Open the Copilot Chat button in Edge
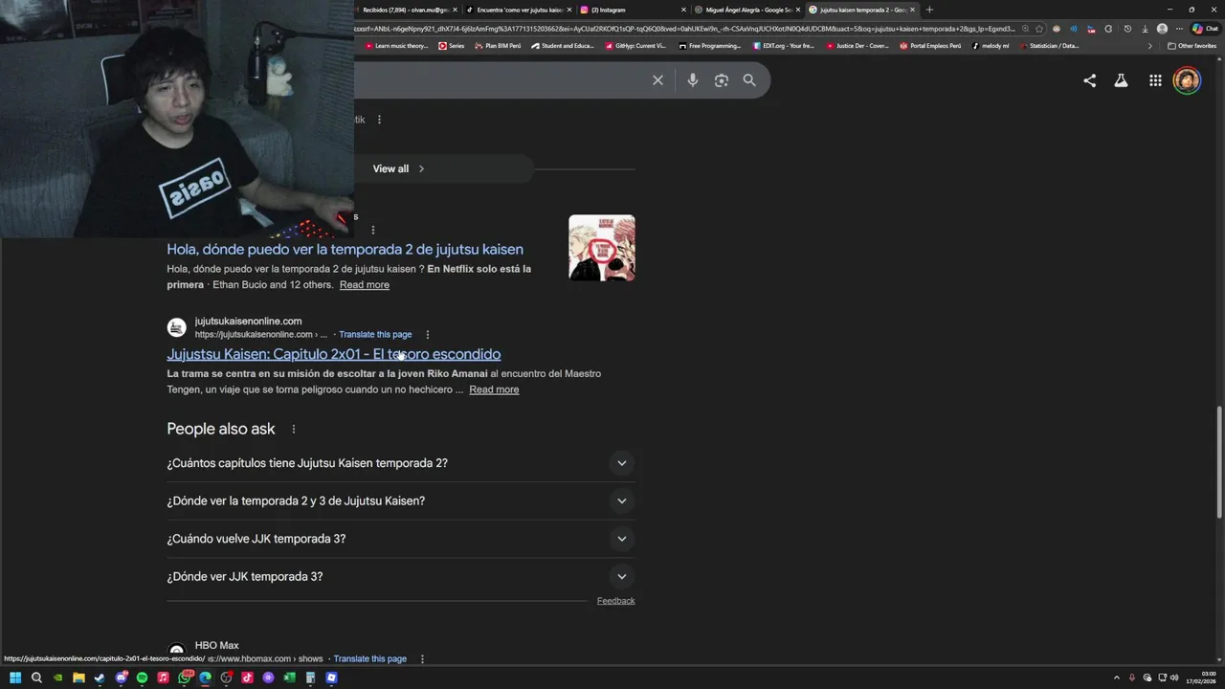 [x=1205, y=29]
